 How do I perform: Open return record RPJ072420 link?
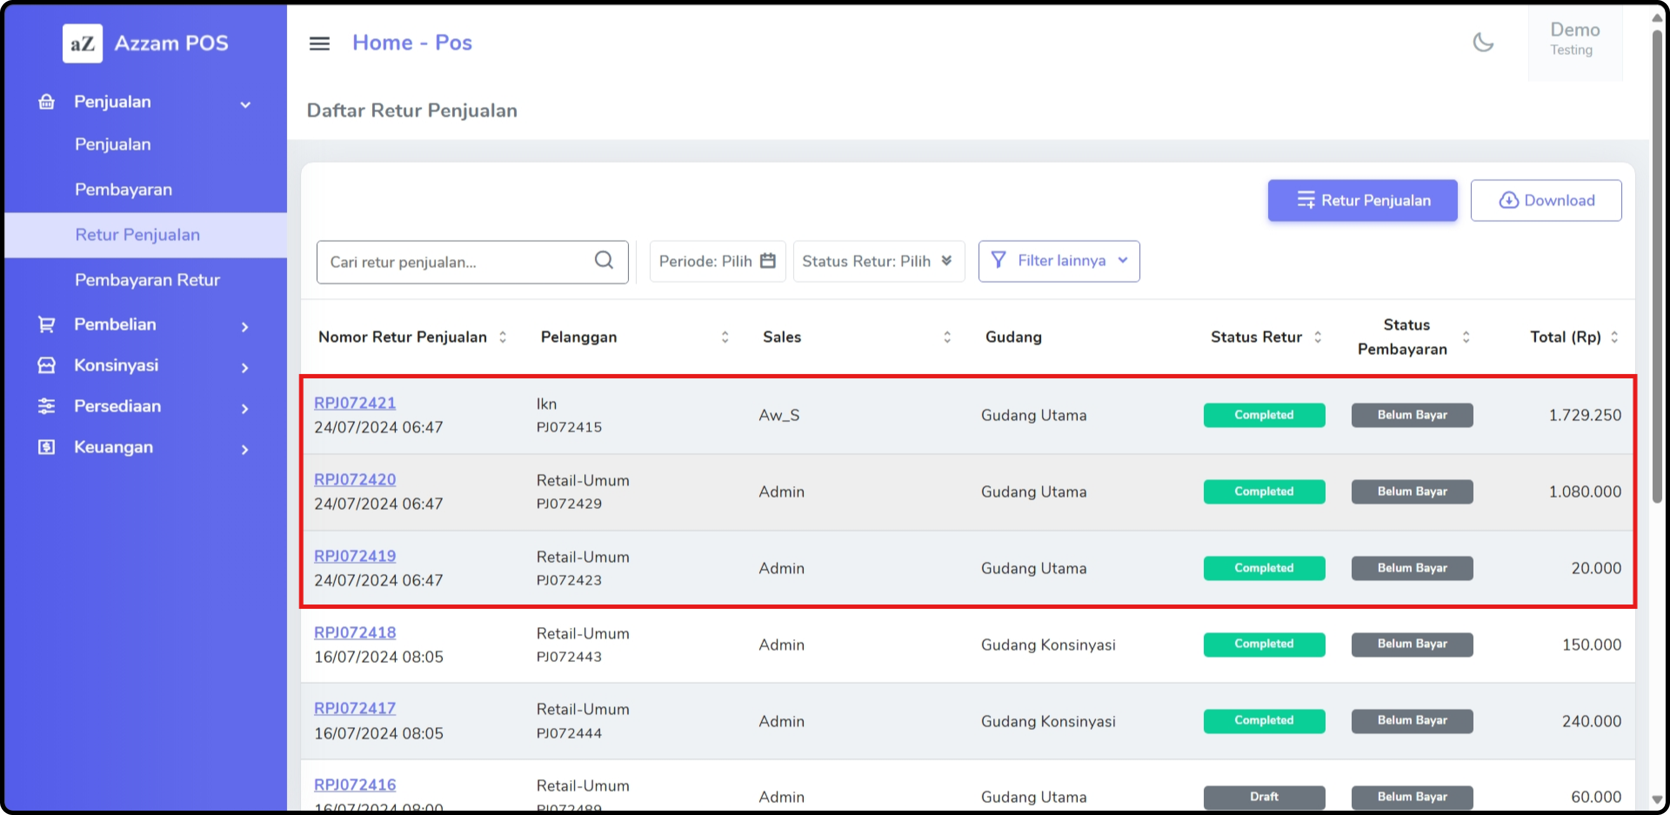click(x=354, y=479)
